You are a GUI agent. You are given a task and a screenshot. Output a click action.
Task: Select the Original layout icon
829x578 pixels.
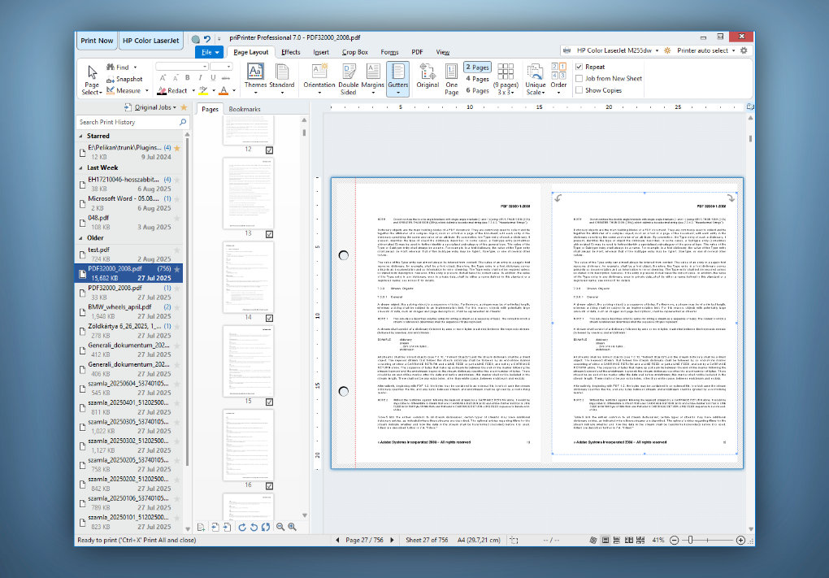[428, 76]
